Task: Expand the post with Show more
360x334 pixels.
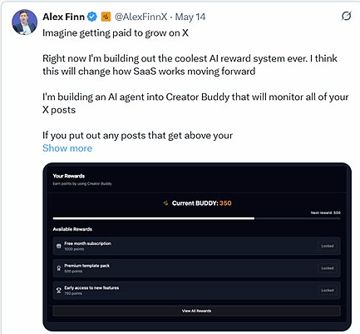Action: 67,148
